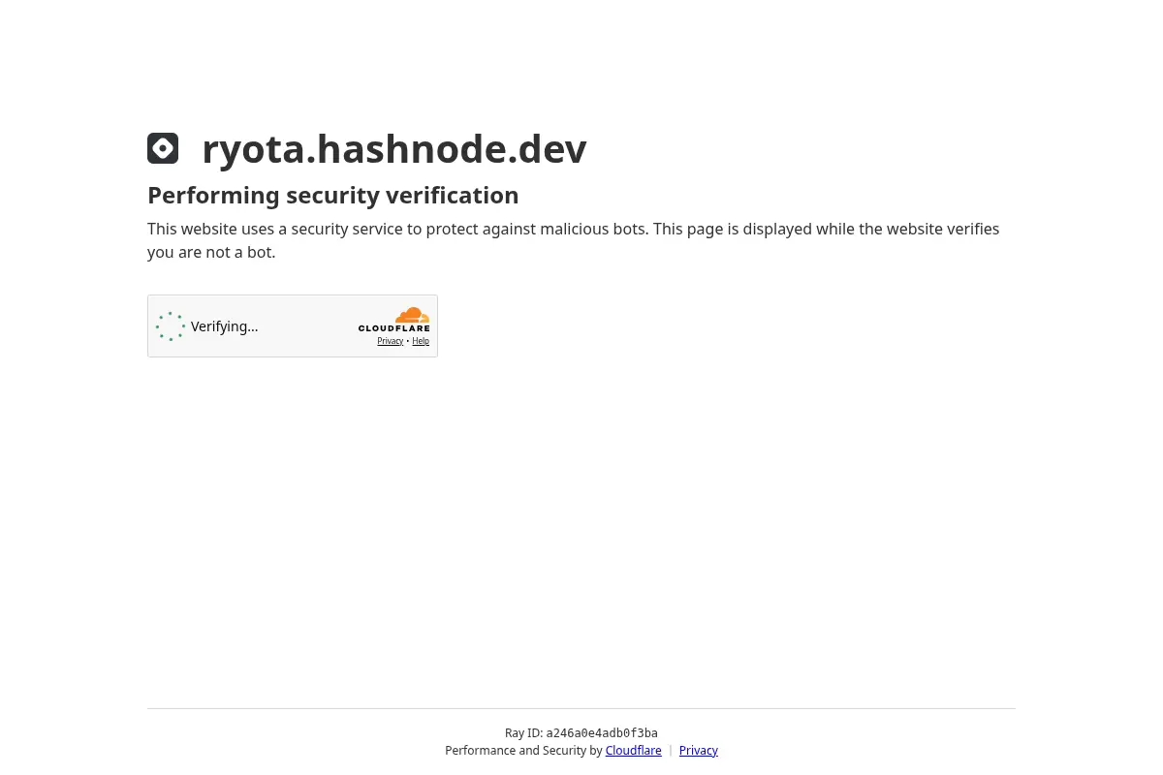Open the widget's Help link
The width and height of the screenshot is (1163, 775).
pos(421,341)
